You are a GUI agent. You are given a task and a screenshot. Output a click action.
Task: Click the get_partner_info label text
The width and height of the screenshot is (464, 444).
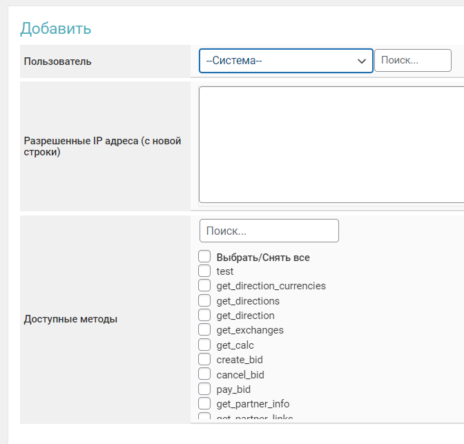253,404
